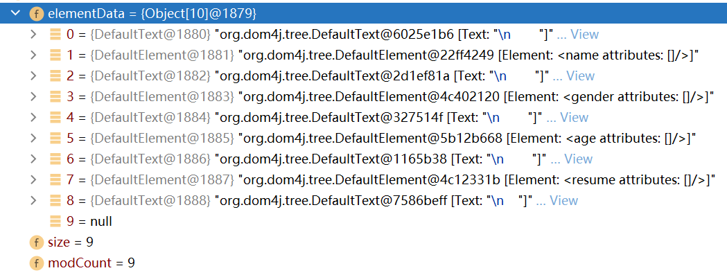The height and width of the screenshot is (275, 727).
Task: Expand array entry 2 DefaultText@1882
Action: click(33, 76)
